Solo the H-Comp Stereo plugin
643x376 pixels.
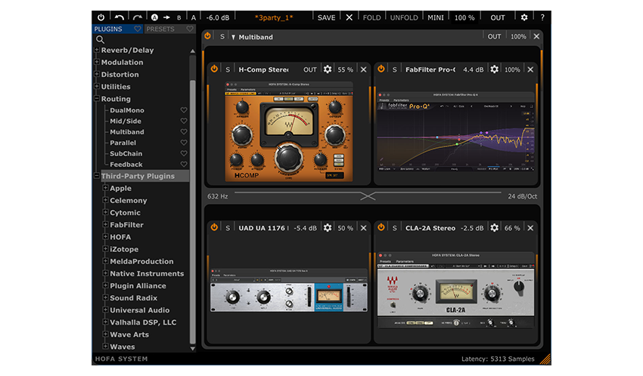point(228,69)
